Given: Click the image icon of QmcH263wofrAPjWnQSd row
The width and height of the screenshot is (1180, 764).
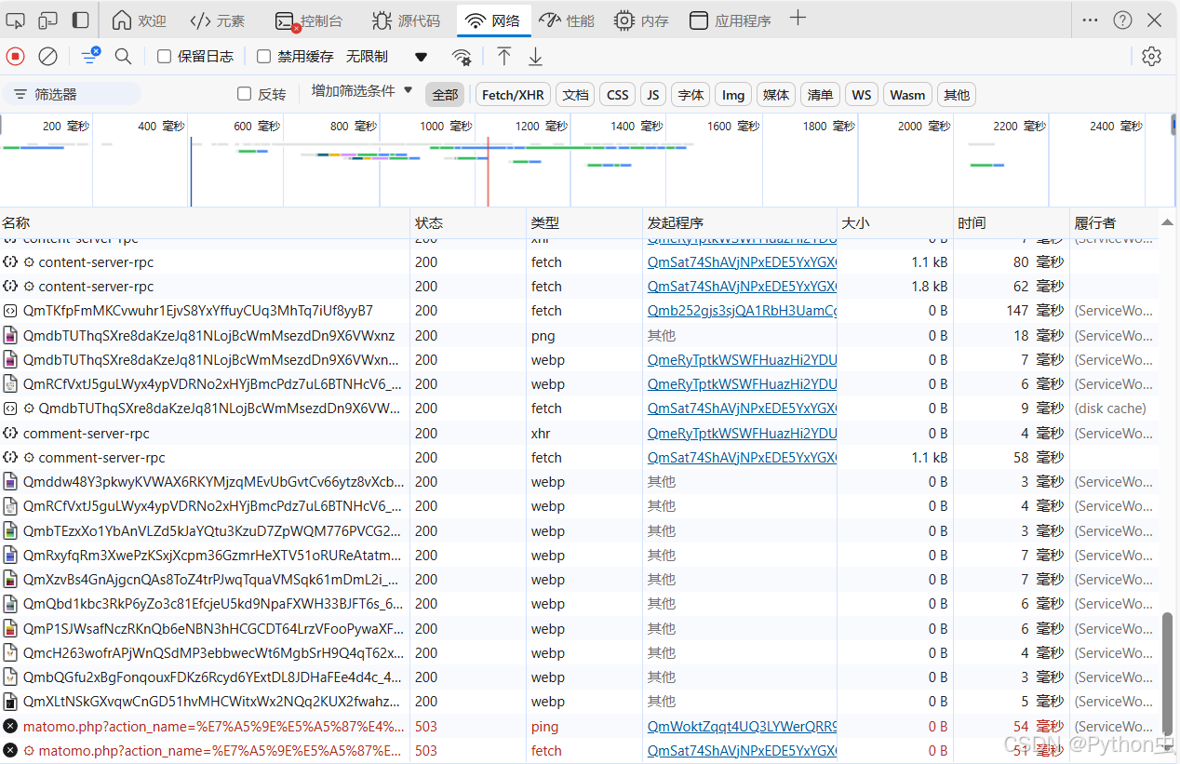Looking at the screenshot, I should pos(10,652).
